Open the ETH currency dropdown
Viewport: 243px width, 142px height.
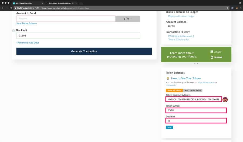point(128,19)
